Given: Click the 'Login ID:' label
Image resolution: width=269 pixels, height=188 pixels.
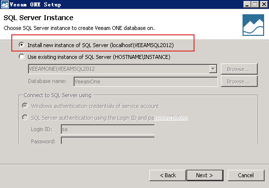Looking at the screenshot, I should click(x=41, y=129).
